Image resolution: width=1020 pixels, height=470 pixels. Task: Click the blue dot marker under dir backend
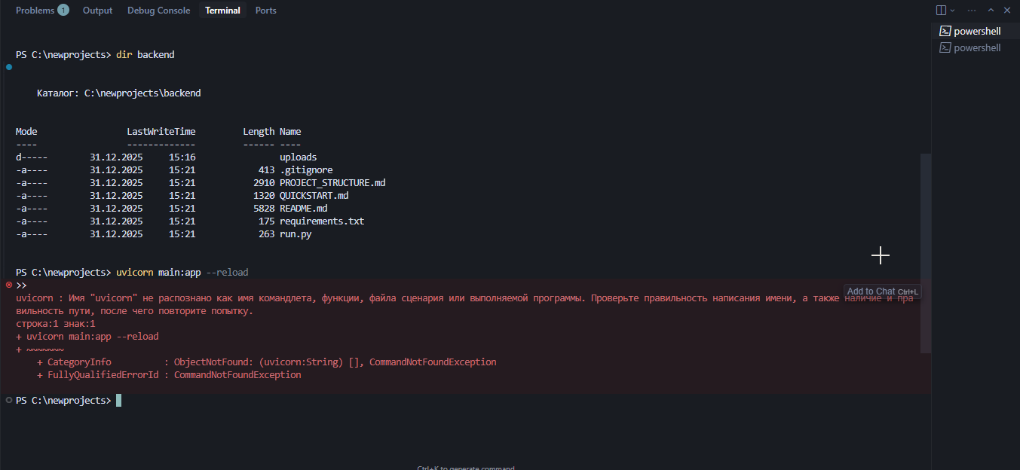tap(9, 67)
